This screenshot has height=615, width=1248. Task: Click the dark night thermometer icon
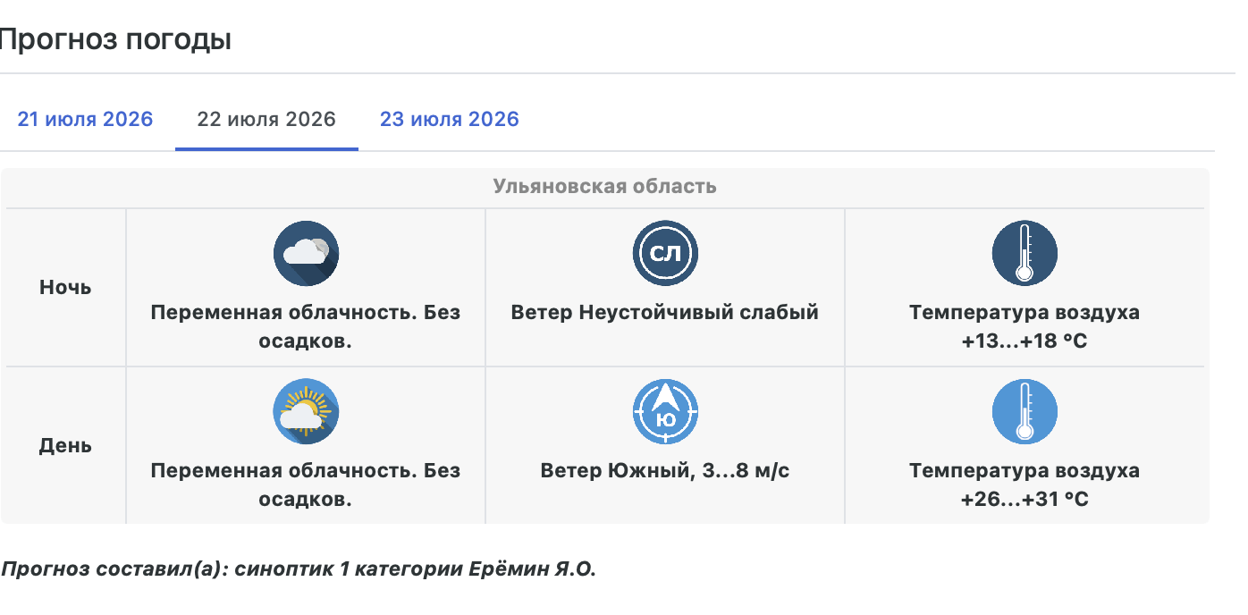[1025, 254]
